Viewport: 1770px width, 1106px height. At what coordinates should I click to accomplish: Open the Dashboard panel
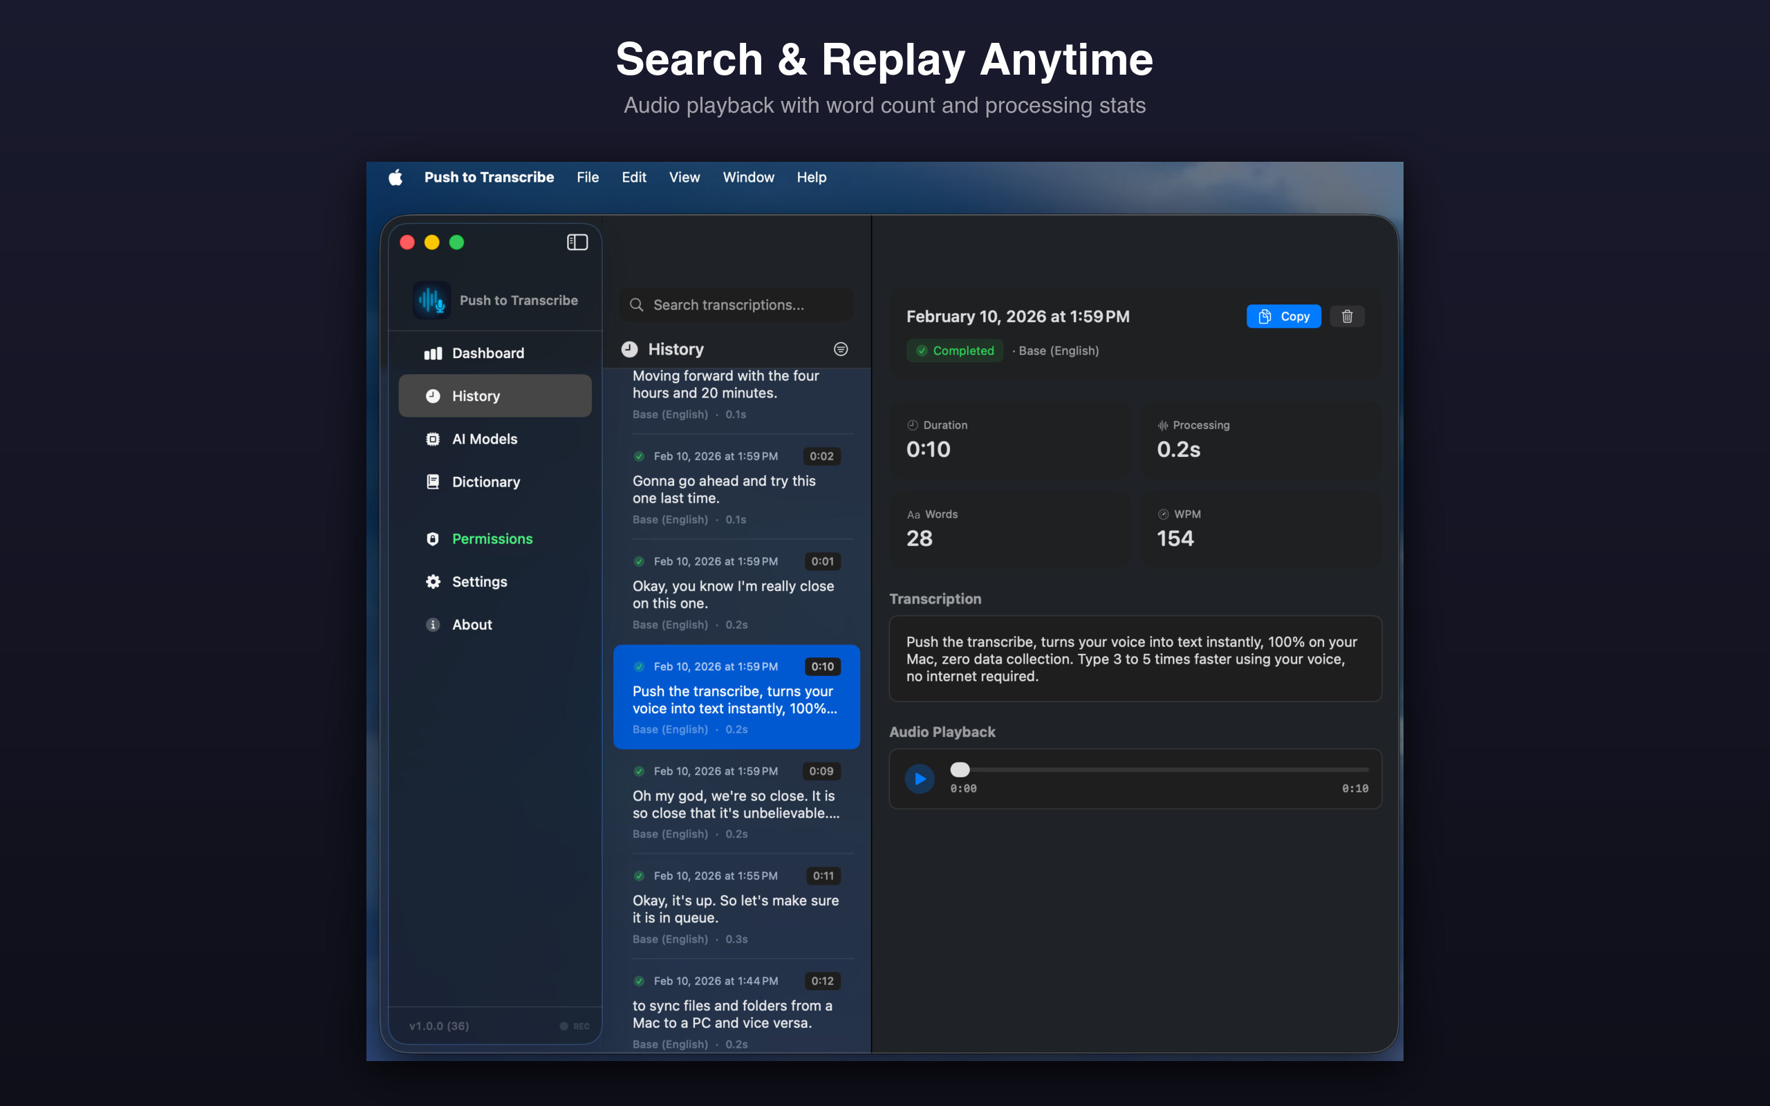coord(488,353)
